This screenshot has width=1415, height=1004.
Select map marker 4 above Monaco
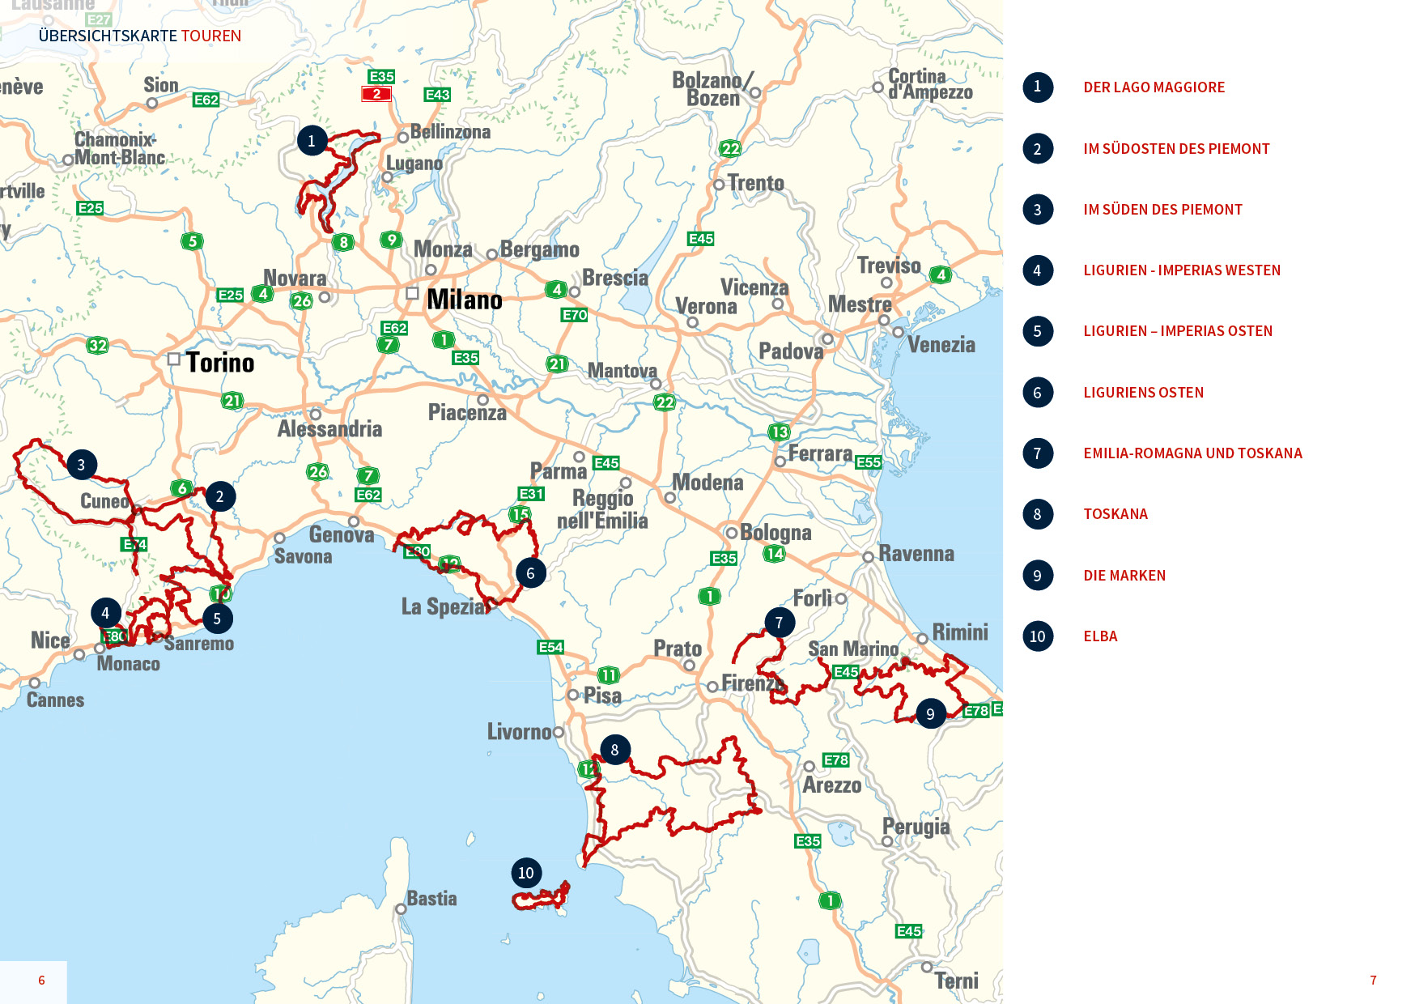pos(105,613)
